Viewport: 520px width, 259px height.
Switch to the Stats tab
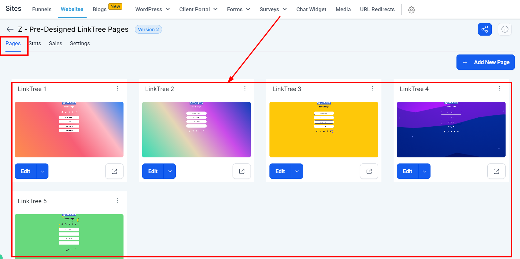(x=35, y=43)
